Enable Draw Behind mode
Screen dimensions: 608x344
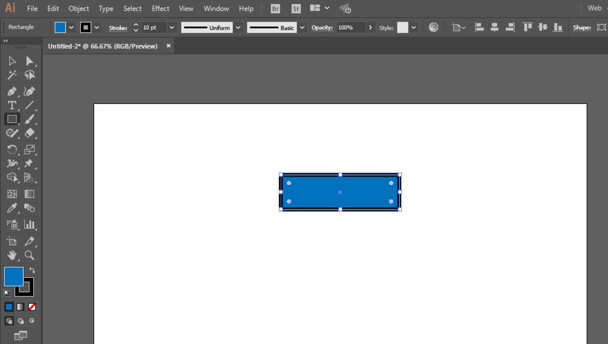point(21,321)
